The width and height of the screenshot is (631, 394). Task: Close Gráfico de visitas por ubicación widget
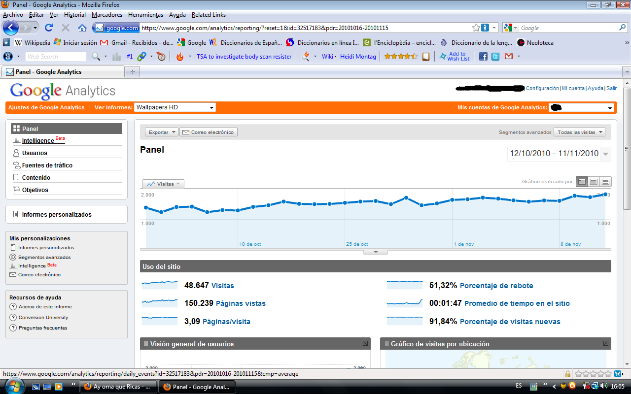point(606,343)
